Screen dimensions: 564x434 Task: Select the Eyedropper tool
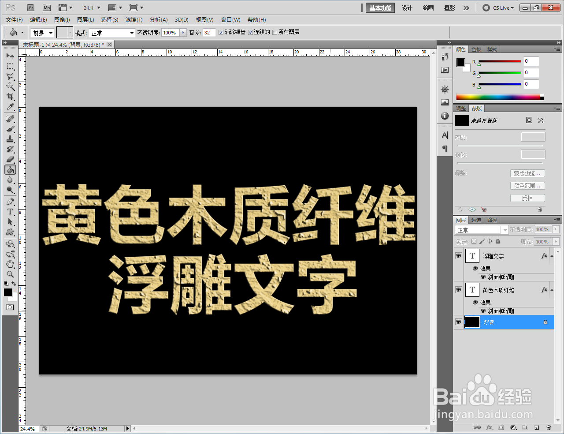pos(10,107)
